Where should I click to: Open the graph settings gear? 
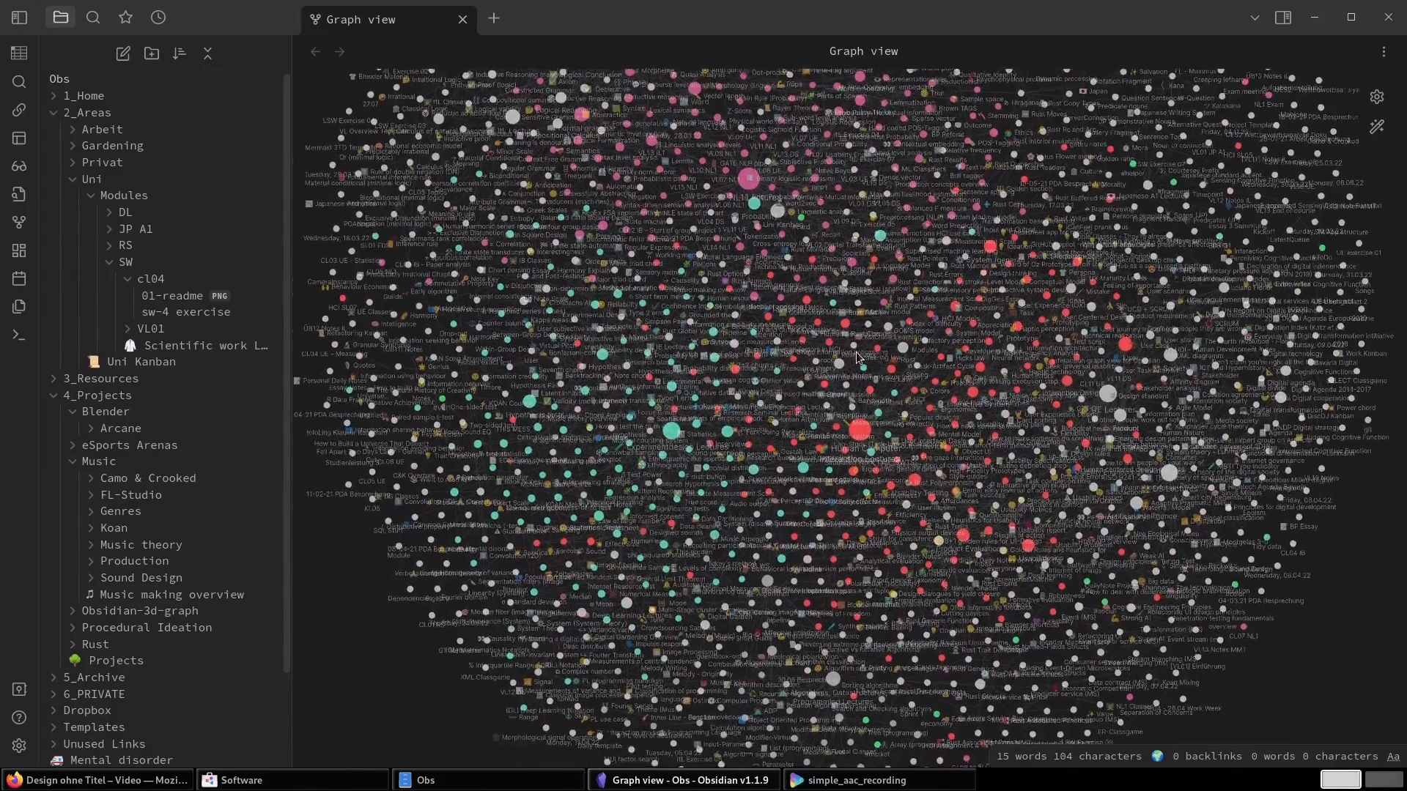coord(1377,97)
